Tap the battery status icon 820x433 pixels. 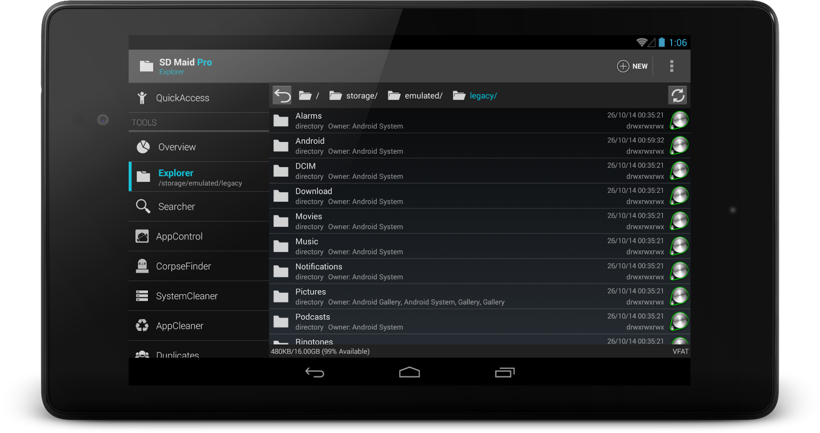[662, 42]
